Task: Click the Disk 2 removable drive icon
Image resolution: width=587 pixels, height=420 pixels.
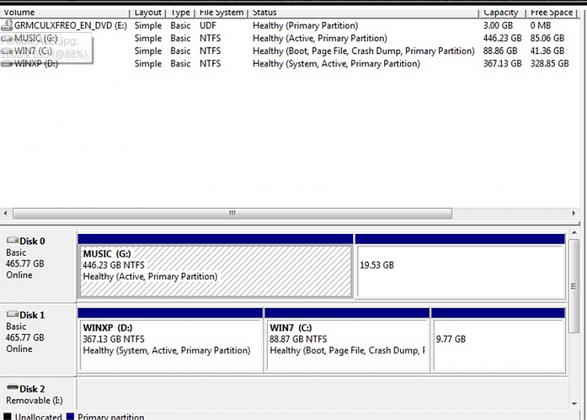Action: (x=13, y=387)
